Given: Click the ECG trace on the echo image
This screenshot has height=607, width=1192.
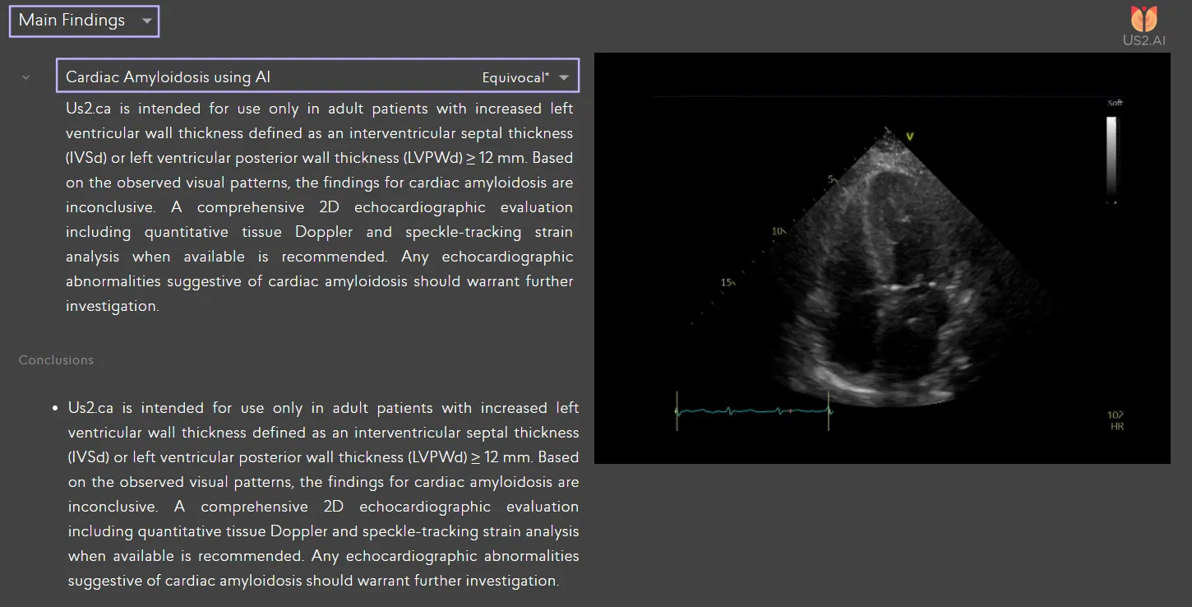Looking at the screenshot, I should pos(752,410).
